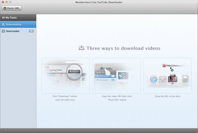The image size is (198, 133).
Task: Click the download-arrow icon beside Downloading
Action: point(3,24)
